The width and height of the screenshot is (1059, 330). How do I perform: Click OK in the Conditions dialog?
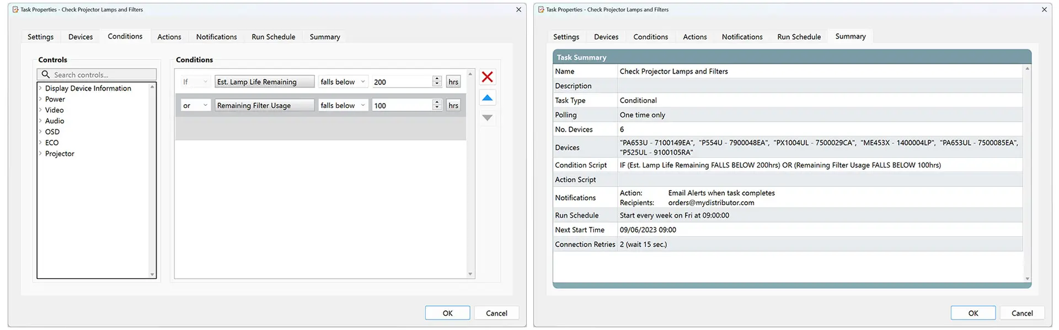tap(447, 313)
